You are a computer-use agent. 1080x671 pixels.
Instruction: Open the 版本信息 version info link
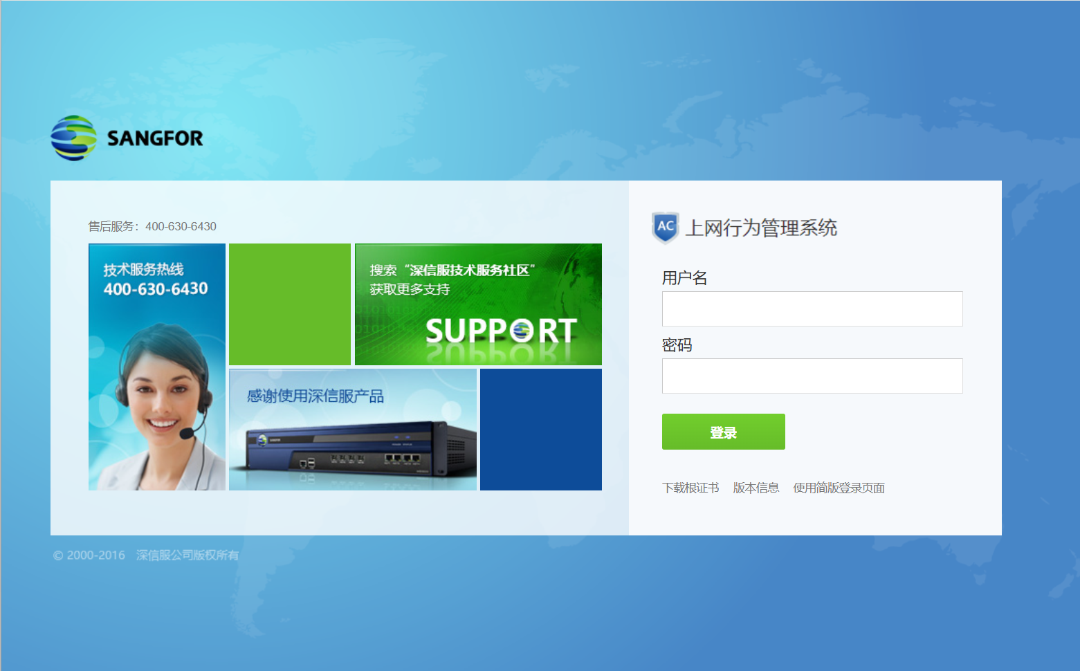point(756,488)
